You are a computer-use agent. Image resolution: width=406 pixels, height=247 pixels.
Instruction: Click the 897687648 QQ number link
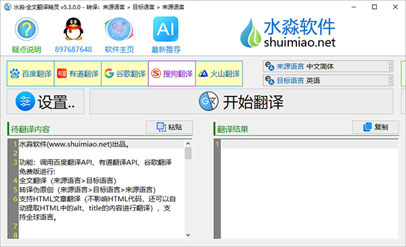pos(73,49)
